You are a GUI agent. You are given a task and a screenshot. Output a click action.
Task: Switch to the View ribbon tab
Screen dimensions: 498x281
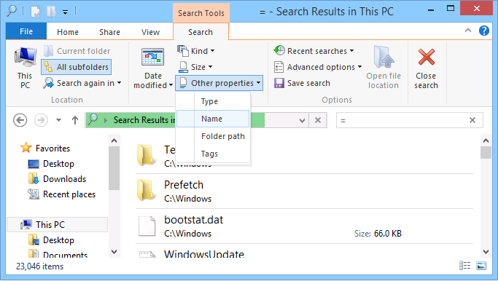click(150, 32)
